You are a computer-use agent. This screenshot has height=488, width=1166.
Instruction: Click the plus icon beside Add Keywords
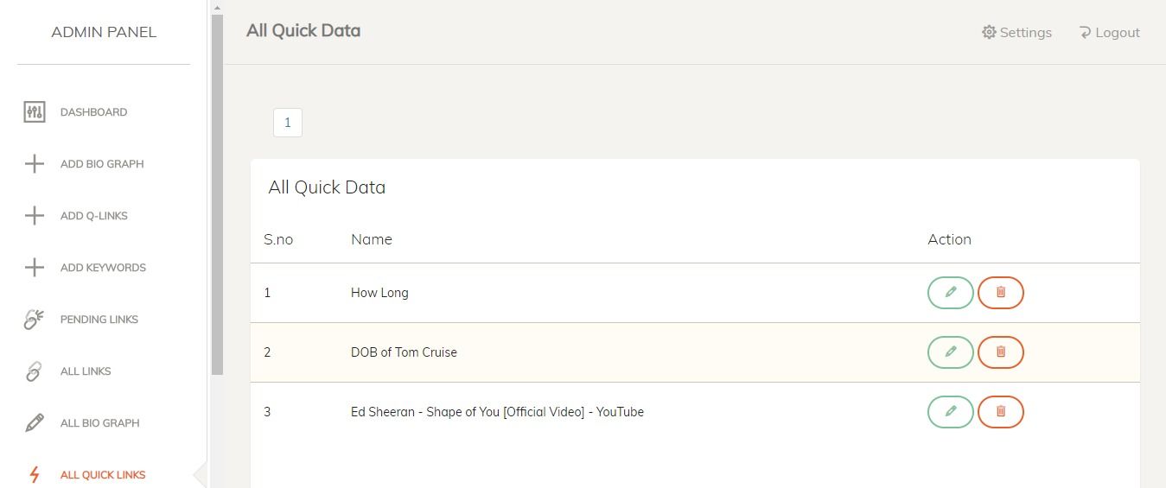35,268
